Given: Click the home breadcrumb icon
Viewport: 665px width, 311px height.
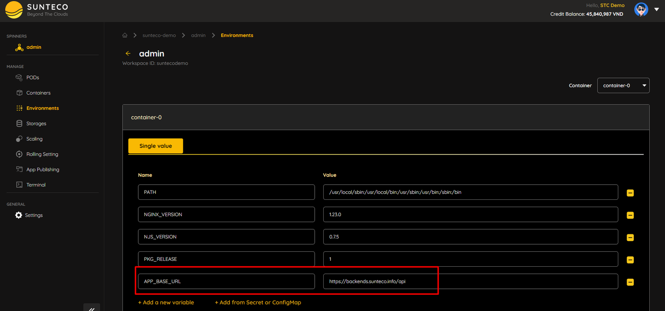Looking at the screenshot, I should point(125,35).
